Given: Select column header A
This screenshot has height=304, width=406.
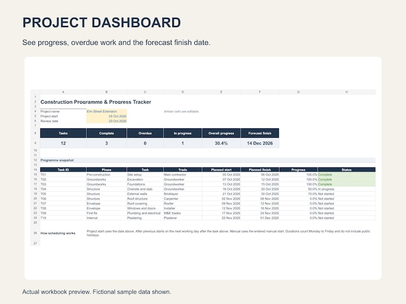Looking at the screenshot, I should (x=63, y=92).
